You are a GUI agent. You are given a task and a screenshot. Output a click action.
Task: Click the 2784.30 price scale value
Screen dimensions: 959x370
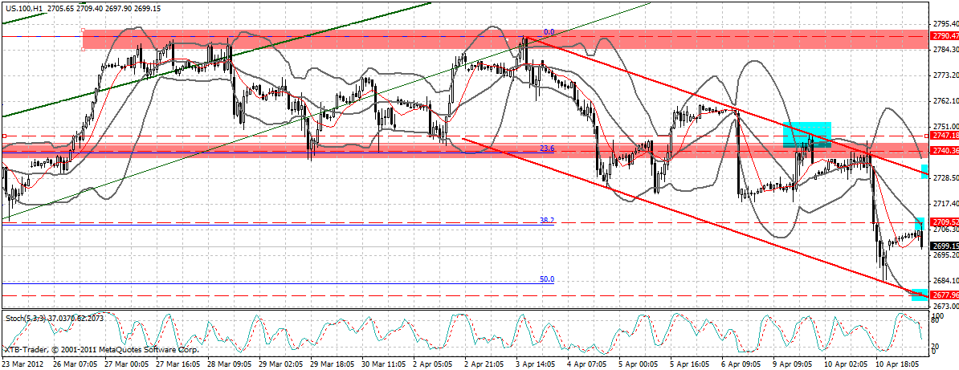pos(945,49)
